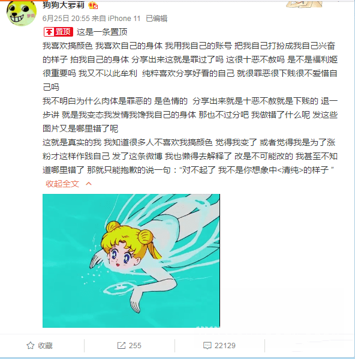Click the repost arrow icon

tap(121, 345)
